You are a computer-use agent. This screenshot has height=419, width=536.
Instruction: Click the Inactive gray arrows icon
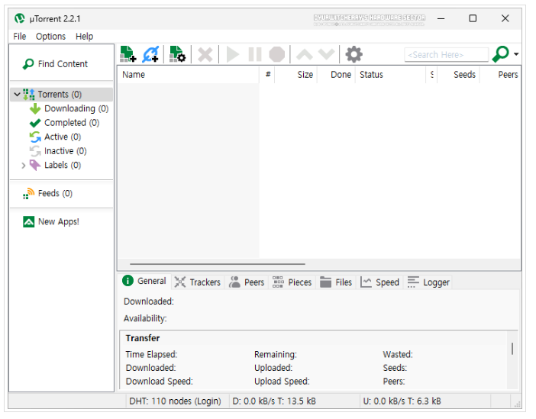(35, 151)
